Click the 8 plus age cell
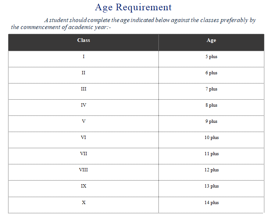Image resolution: width=275 pixels, height=221 pixels. (211, 107)
